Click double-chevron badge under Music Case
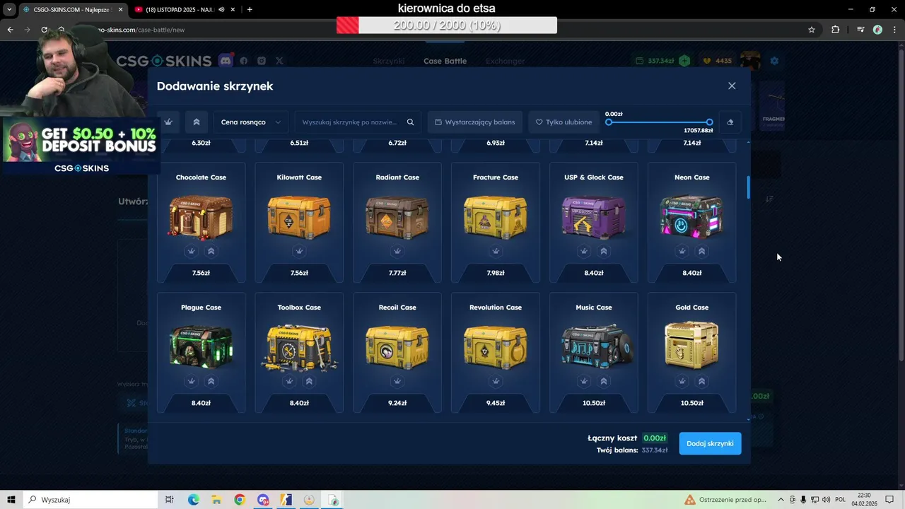 coord(603,381)
